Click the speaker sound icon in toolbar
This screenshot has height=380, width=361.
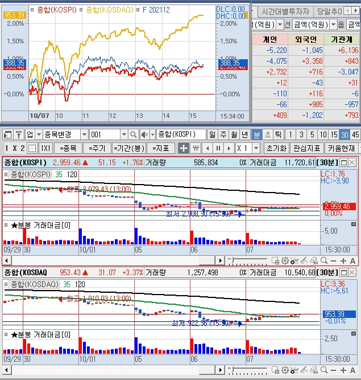coord(144,134)
